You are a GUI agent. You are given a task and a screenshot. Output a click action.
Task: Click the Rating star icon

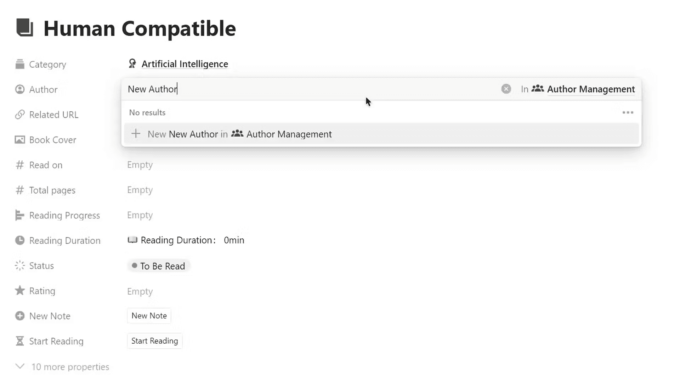point(19,290)
